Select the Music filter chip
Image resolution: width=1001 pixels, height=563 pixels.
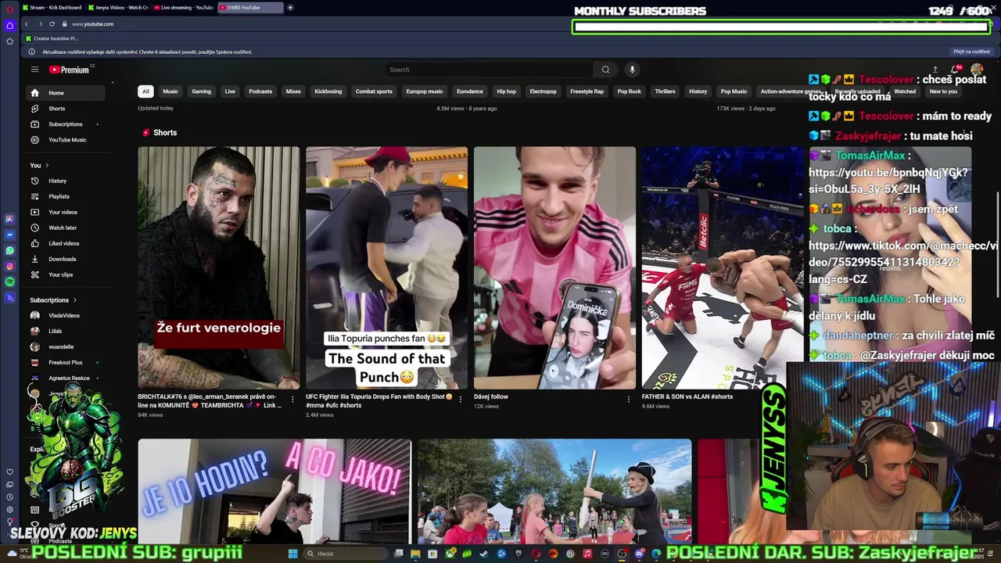pyautogui.click(x=170, y=91)
